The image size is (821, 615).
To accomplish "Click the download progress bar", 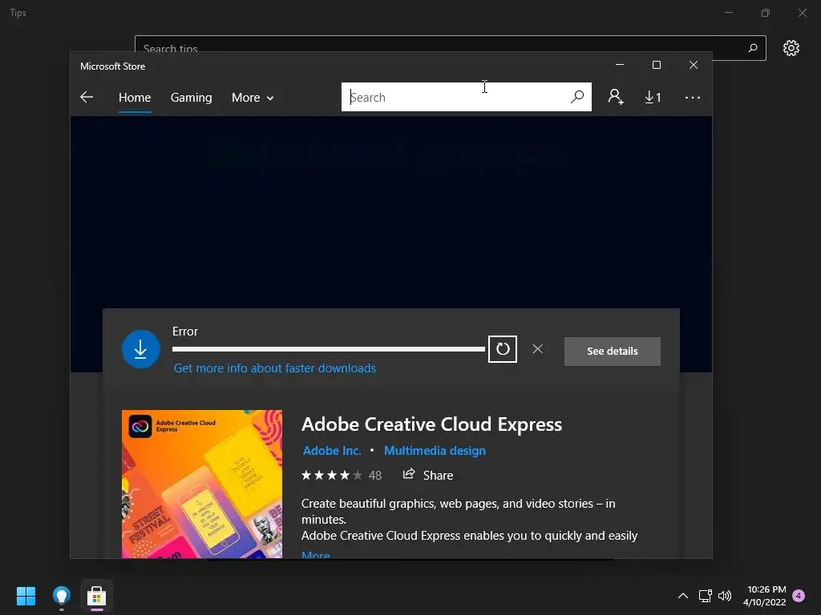I will click(x=328, y=349).
